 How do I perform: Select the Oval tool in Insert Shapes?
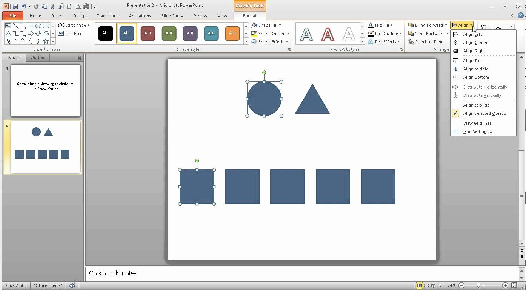[39, 26]
